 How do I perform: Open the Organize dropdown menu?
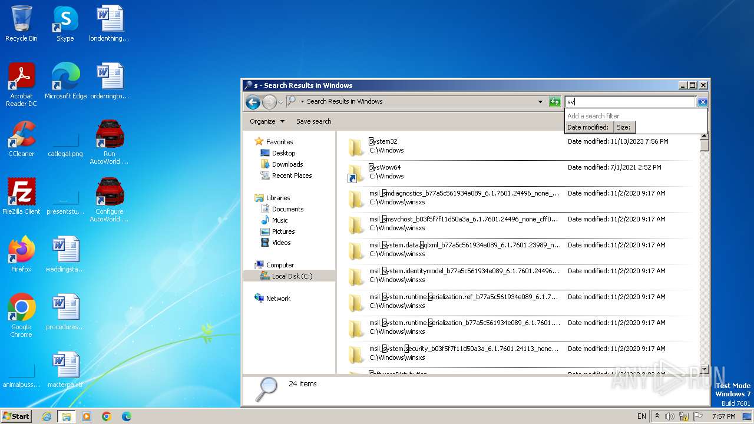[267, 121]
